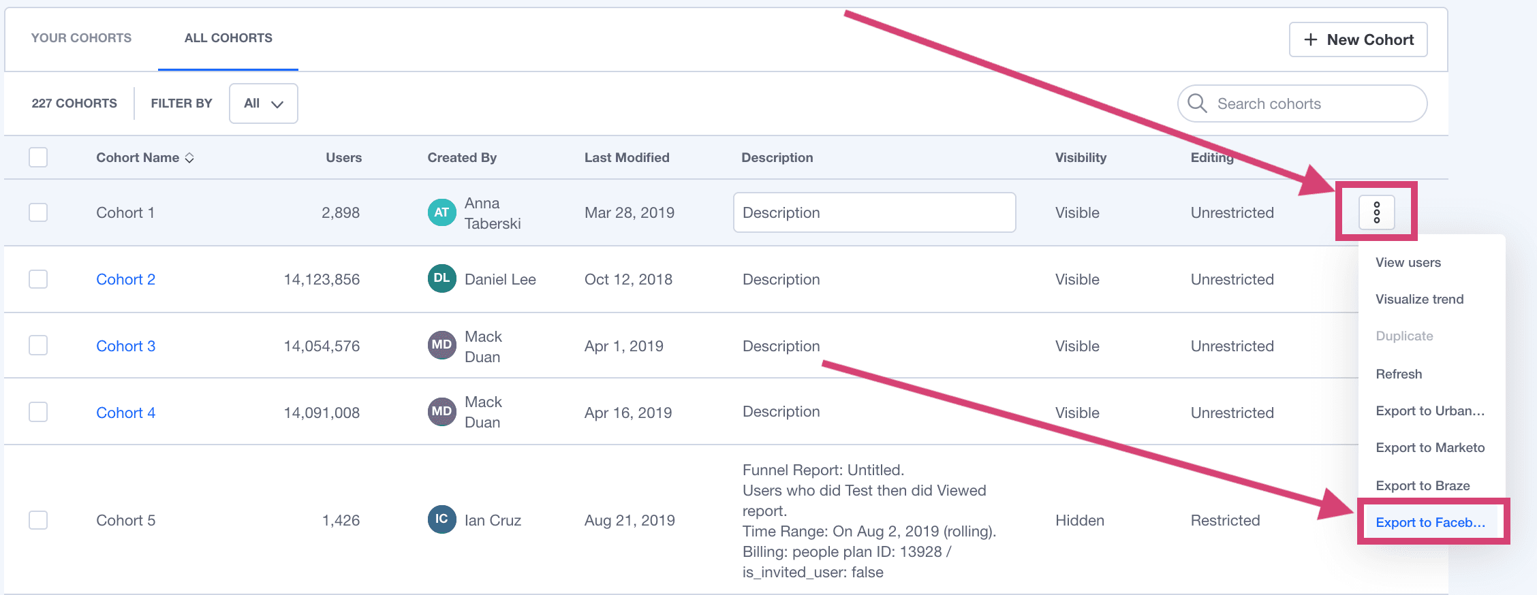Open the Filter By All dropdown

click(x=263, y=103)
